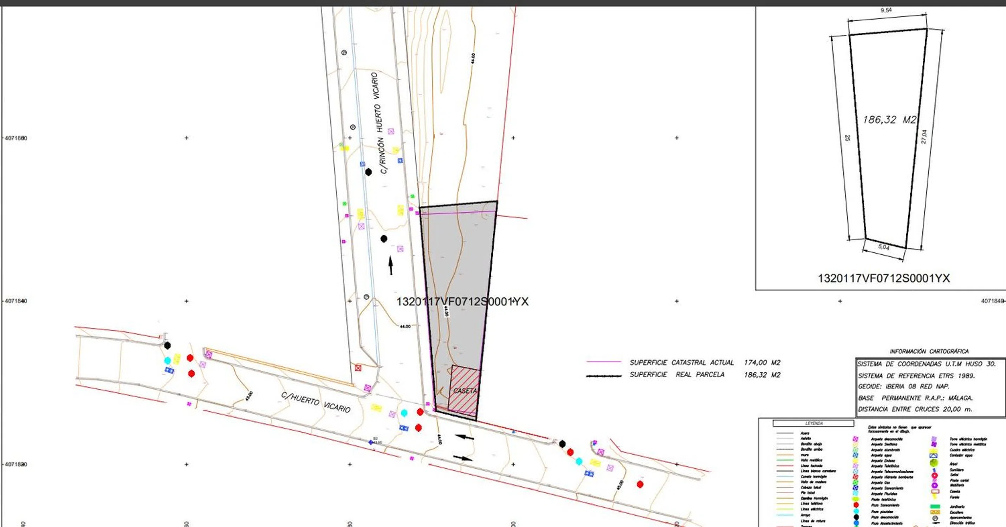Click the Árbol tree symbol in legend

(934, 463)
